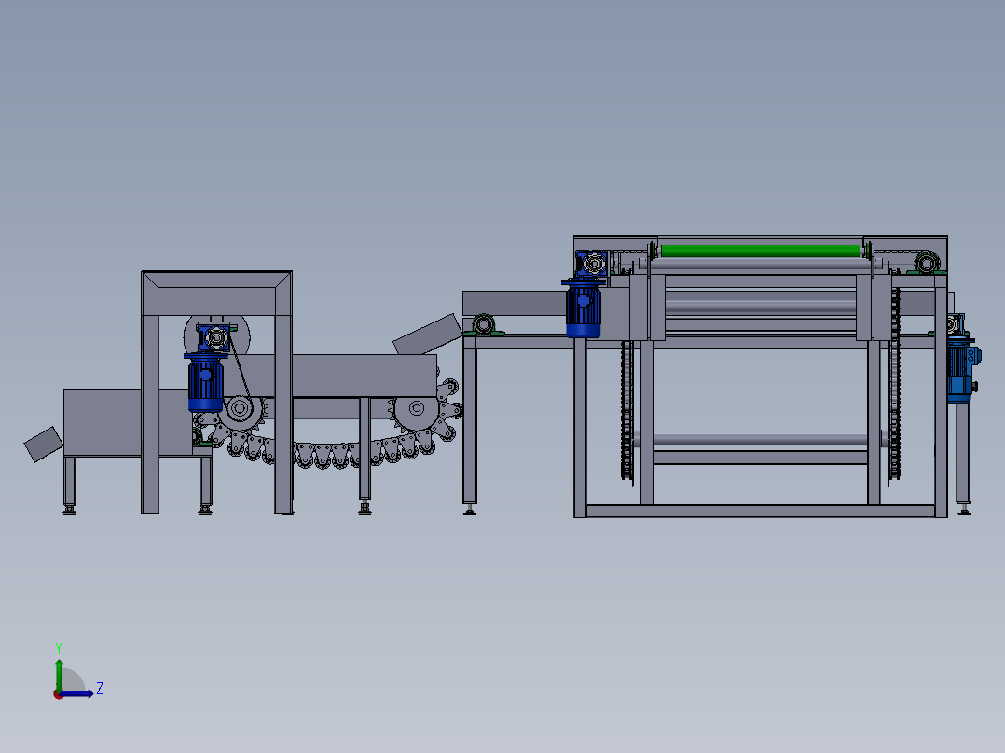Viewport: 1005px width, 753px height.
Task: Click the blue Z axis arrow of triad
Action: [76, 694]
